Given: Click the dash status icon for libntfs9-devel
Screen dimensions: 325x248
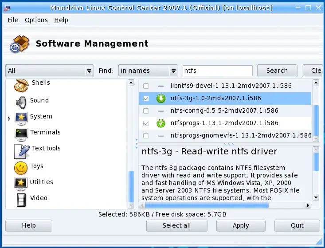Looking at the screenshot, I should (161, 86).
